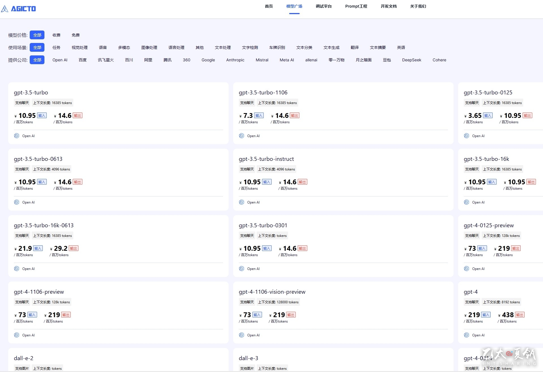The image size is (543, 372).
Task: Filter provider by Anthropic
Action: tap(235, 60)
